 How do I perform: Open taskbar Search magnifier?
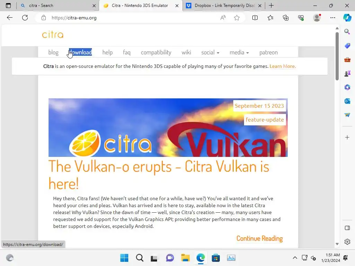(x=139, y=258)
